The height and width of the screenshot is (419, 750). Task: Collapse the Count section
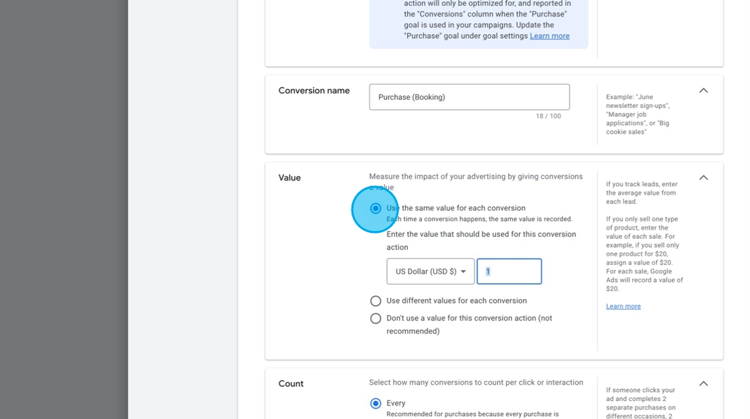coord(702,383)
